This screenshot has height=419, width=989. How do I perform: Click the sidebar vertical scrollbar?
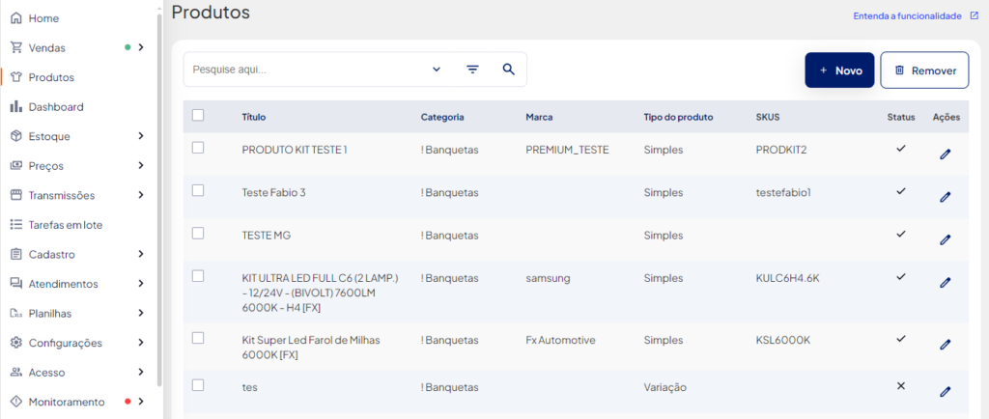(x=159, y=199)
